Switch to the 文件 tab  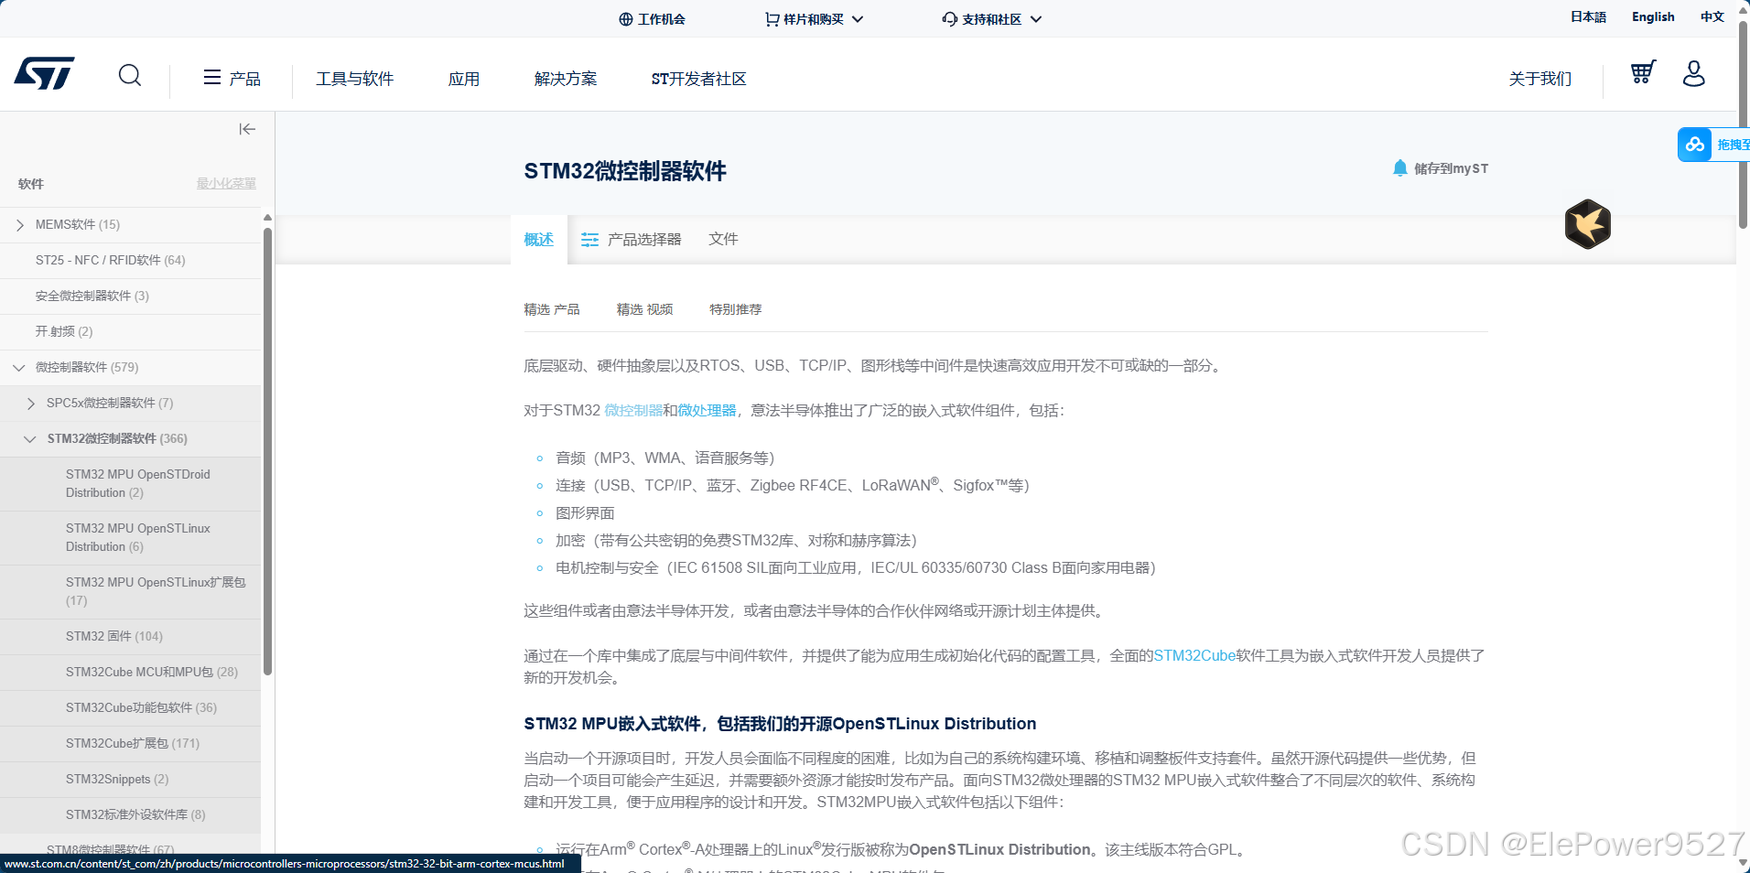(x=723, y=240)
